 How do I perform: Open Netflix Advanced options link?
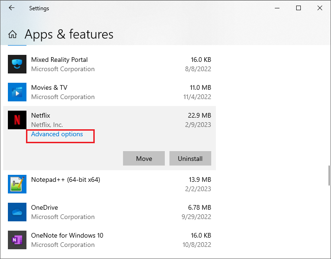[57, 134]
